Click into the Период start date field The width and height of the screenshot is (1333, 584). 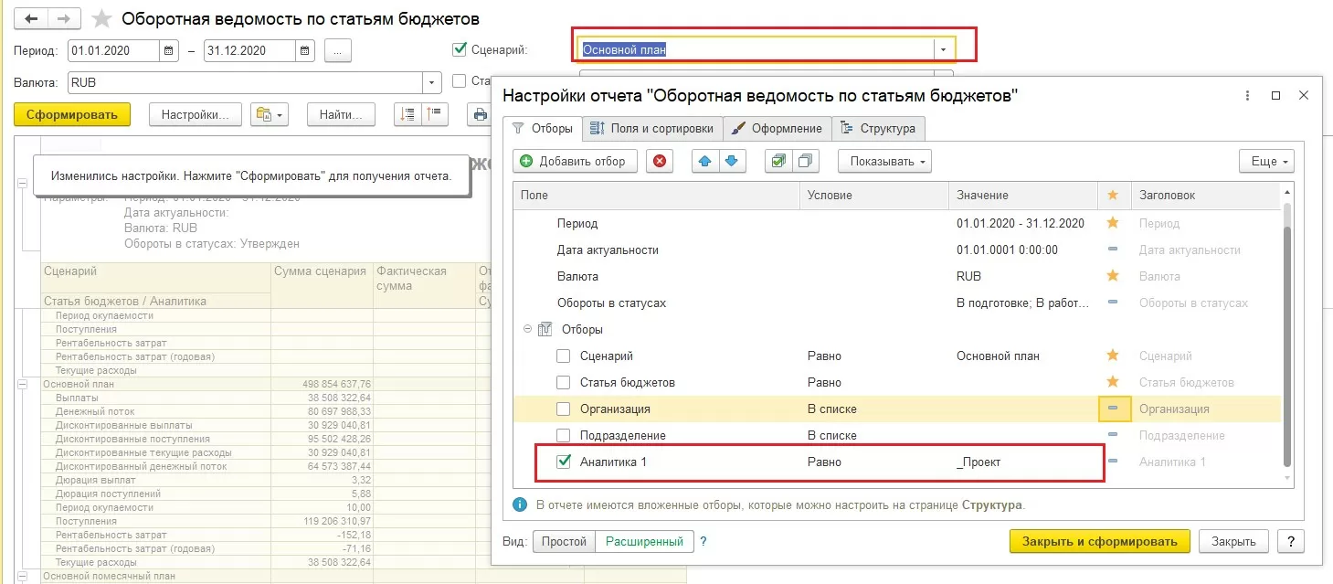point(114,50)
